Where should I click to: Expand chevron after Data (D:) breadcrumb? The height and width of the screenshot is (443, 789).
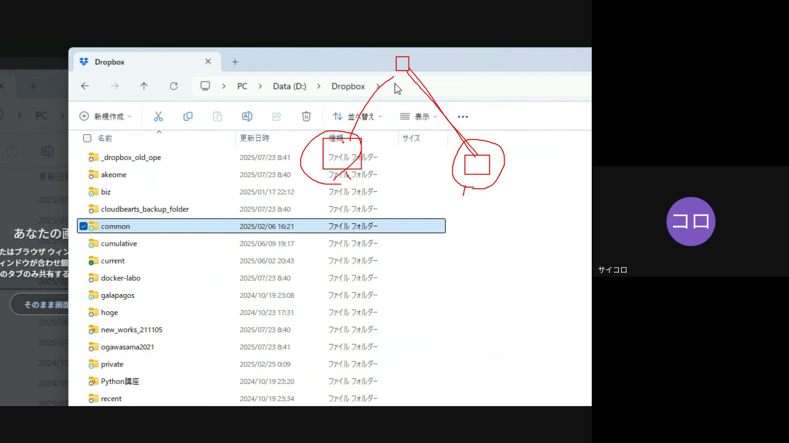click(319, 86)
